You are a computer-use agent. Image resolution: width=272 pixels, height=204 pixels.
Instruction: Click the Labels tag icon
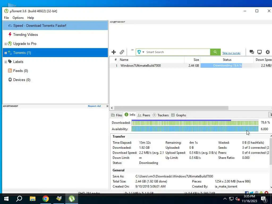(x=10, y=62)
